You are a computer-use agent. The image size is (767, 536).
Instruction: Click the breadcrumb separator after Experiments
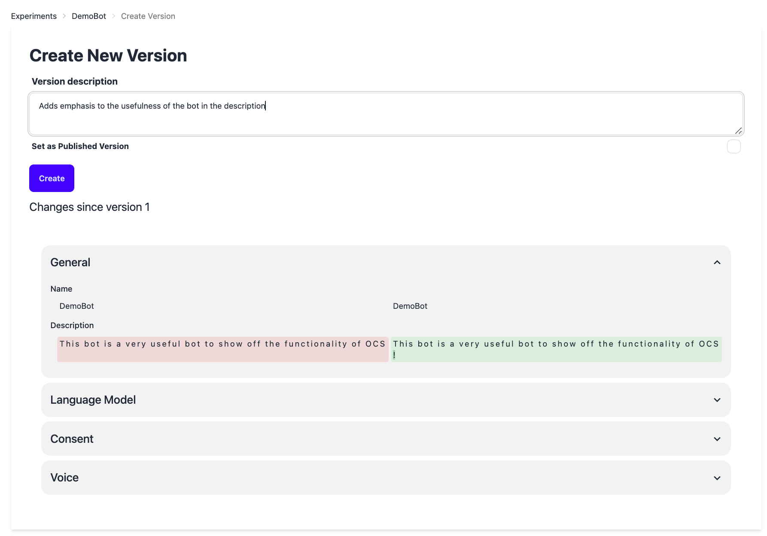click(x=64, y=16)
